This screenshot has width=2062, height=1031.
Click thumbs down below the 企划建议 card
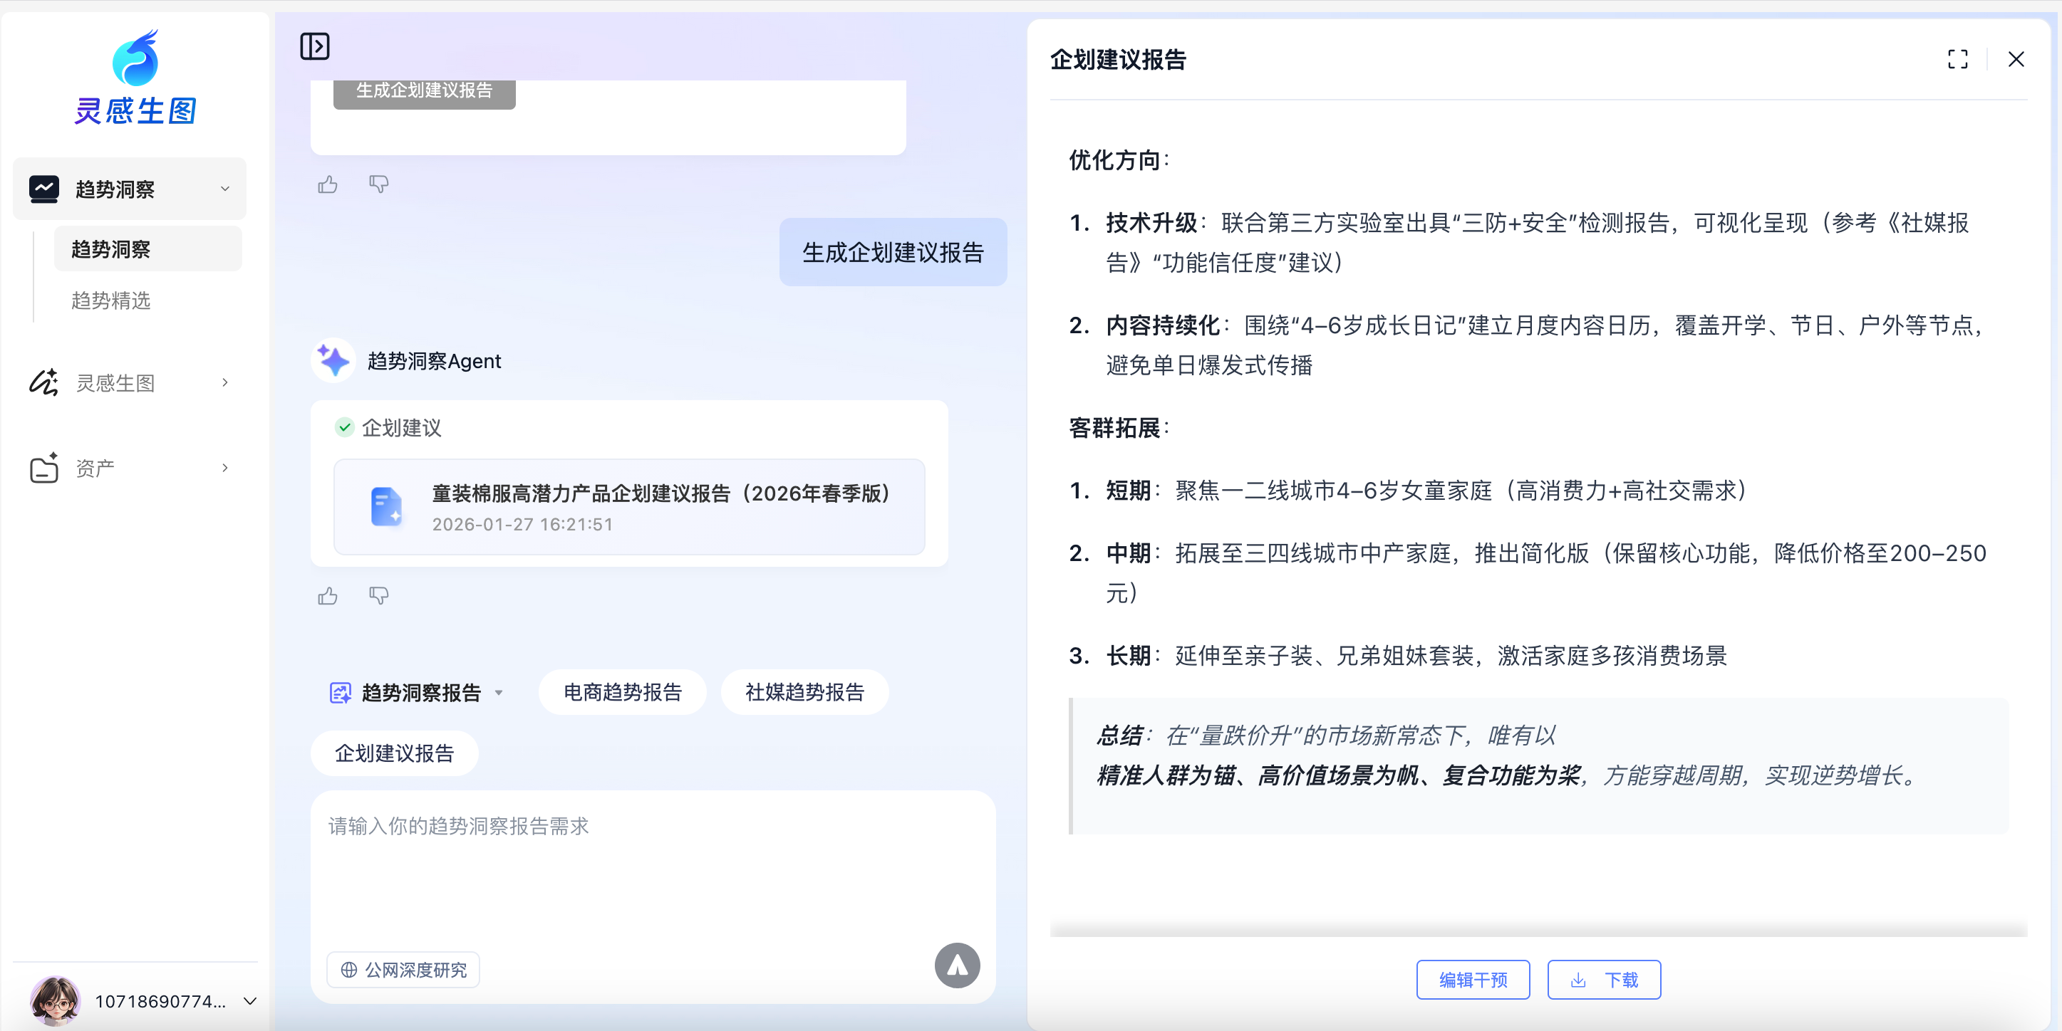coord(378,596)
